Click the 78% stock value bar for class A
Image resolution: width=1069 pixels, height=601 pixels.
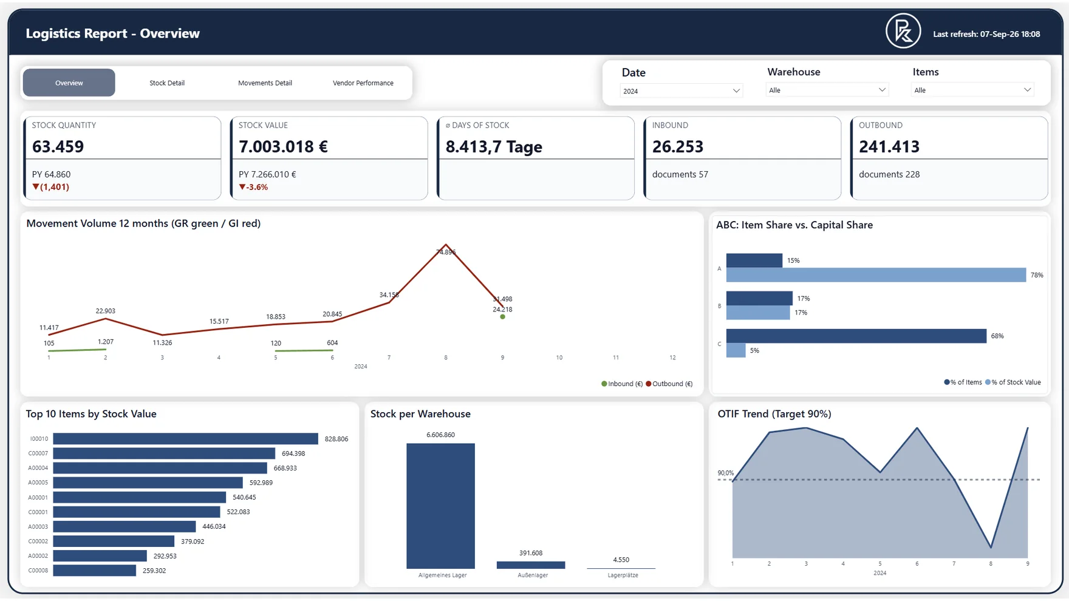[876, 275]
